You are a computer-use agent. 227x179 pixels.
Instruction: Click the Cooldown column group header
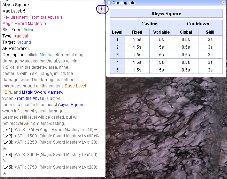[x=198, y=24]
